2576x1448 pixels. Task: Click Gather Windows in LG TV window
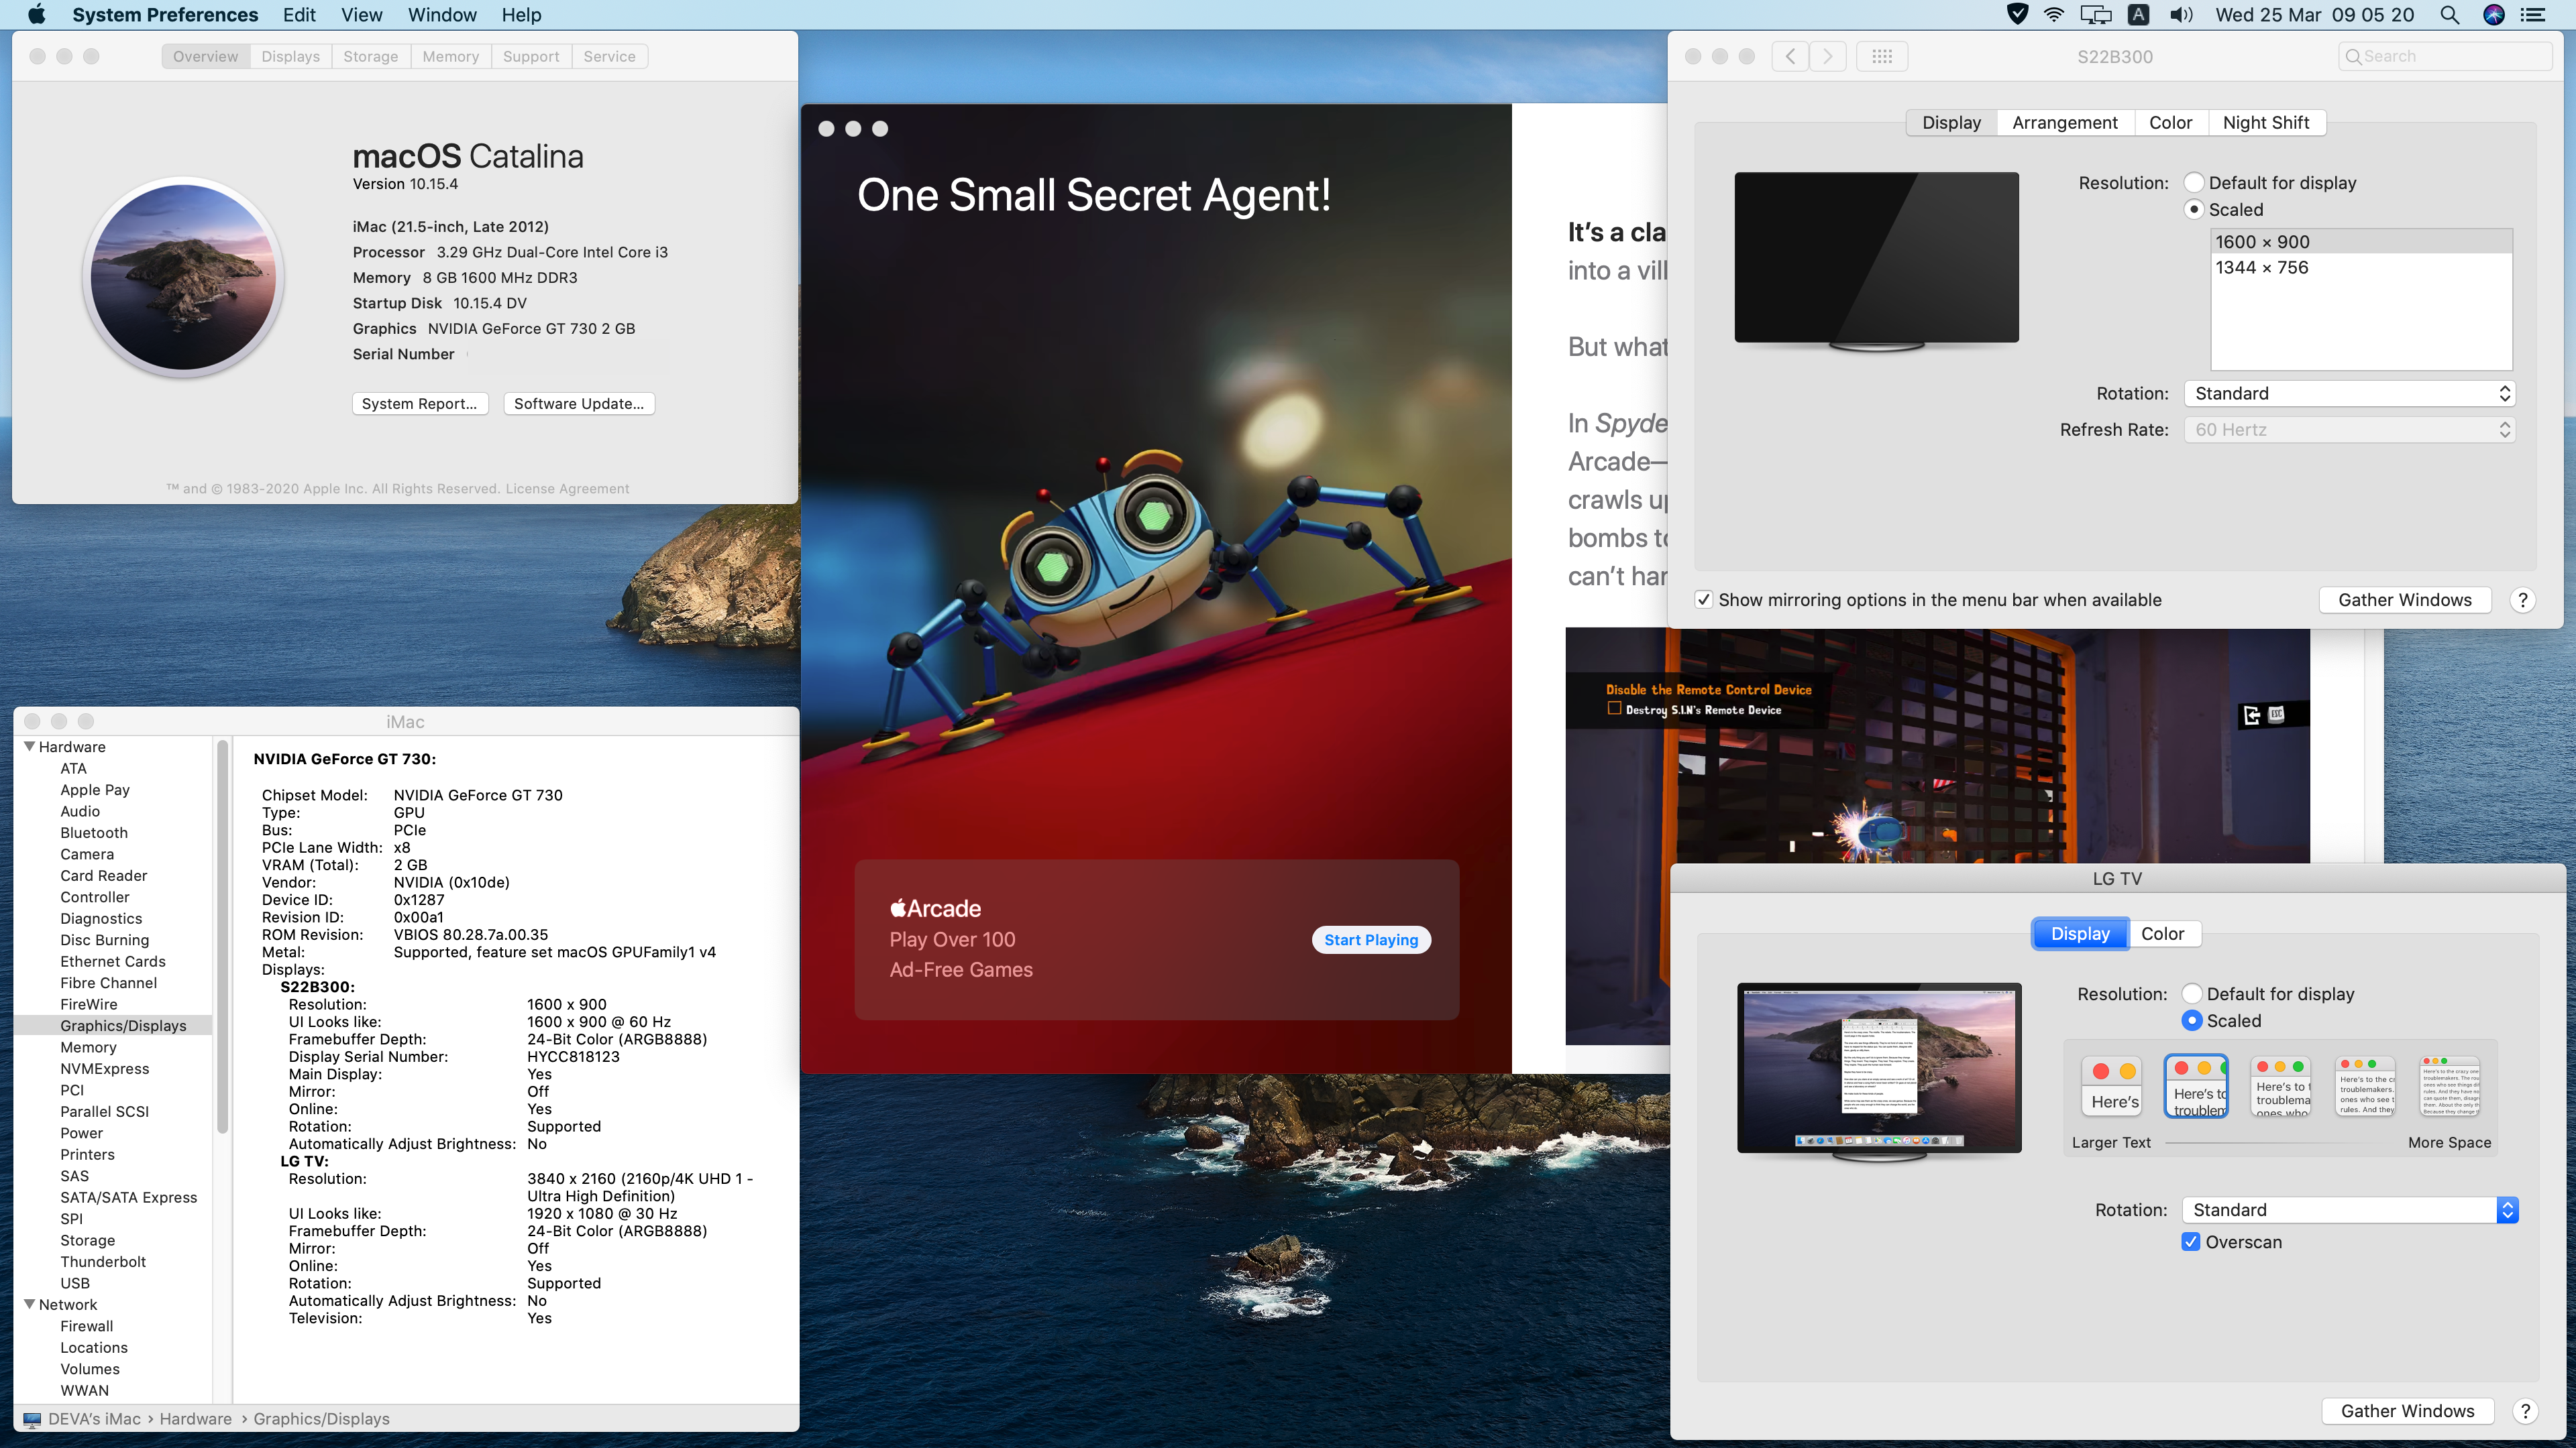2407,1411
